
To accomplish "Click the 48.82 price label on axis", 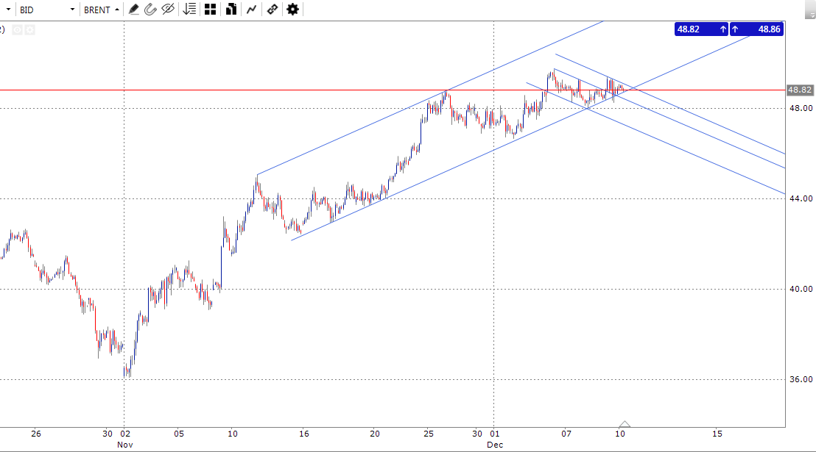I will click(799, 90).
